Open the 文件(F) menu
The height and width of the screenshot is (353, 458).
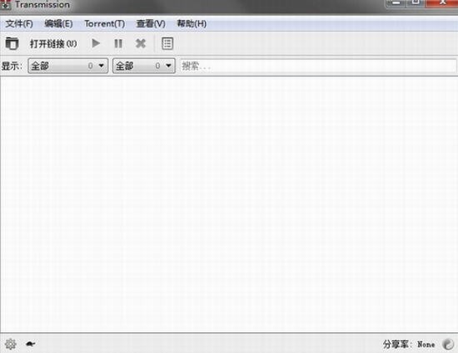pyautogui.click(x=19, y=23)
